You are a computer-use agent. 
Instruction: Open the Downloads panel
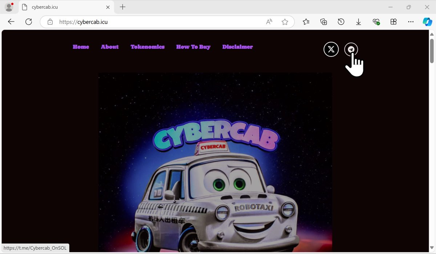(x=358, y=22)
